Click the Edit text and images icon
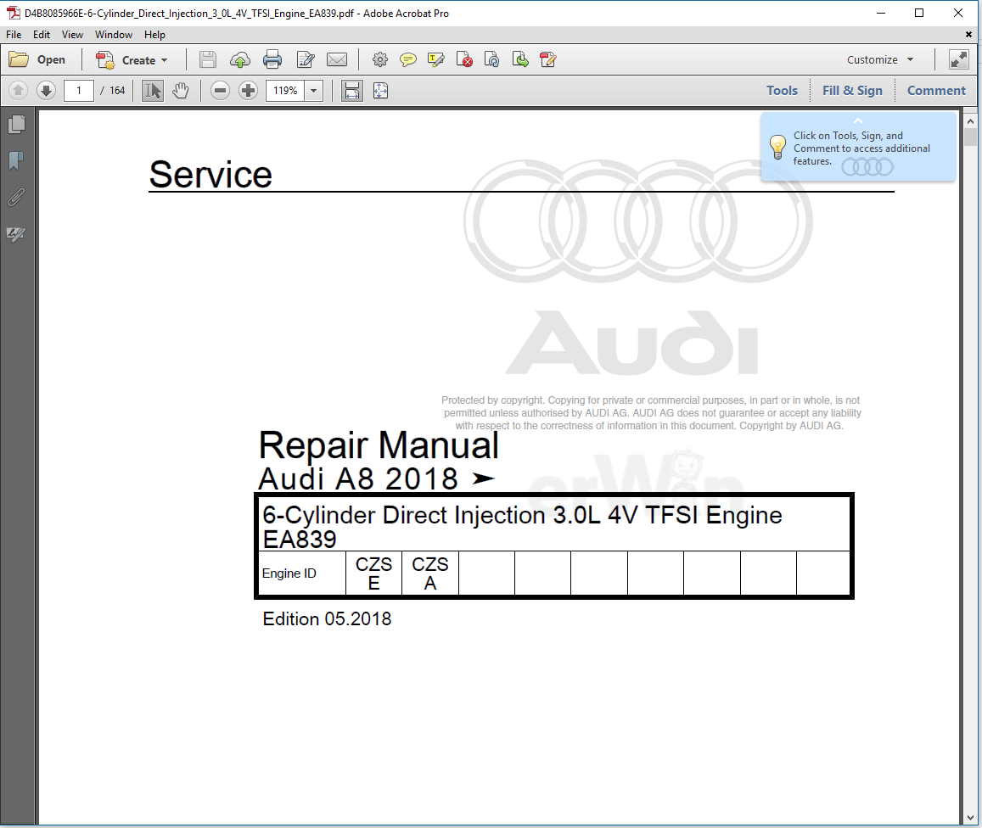982x828 pixels. (306, 60)
